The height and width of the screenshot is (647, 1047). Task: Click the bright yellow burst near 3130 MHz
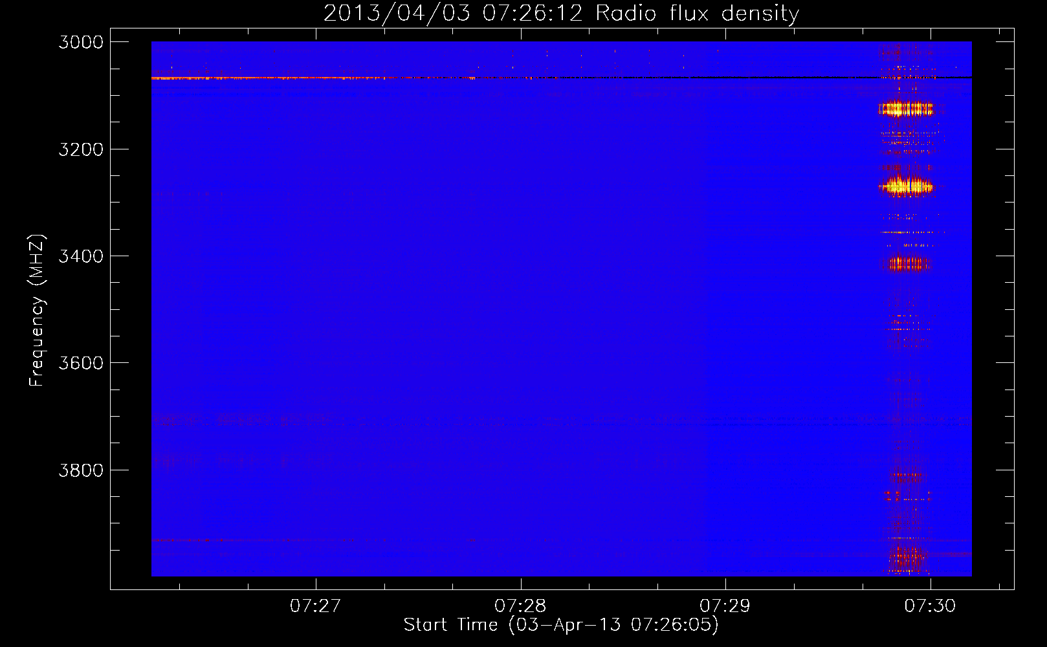907,109
